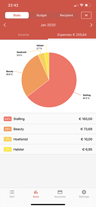Select the Stats segment
Viewport: 96px width, 207px height.
tap(17, 15)
